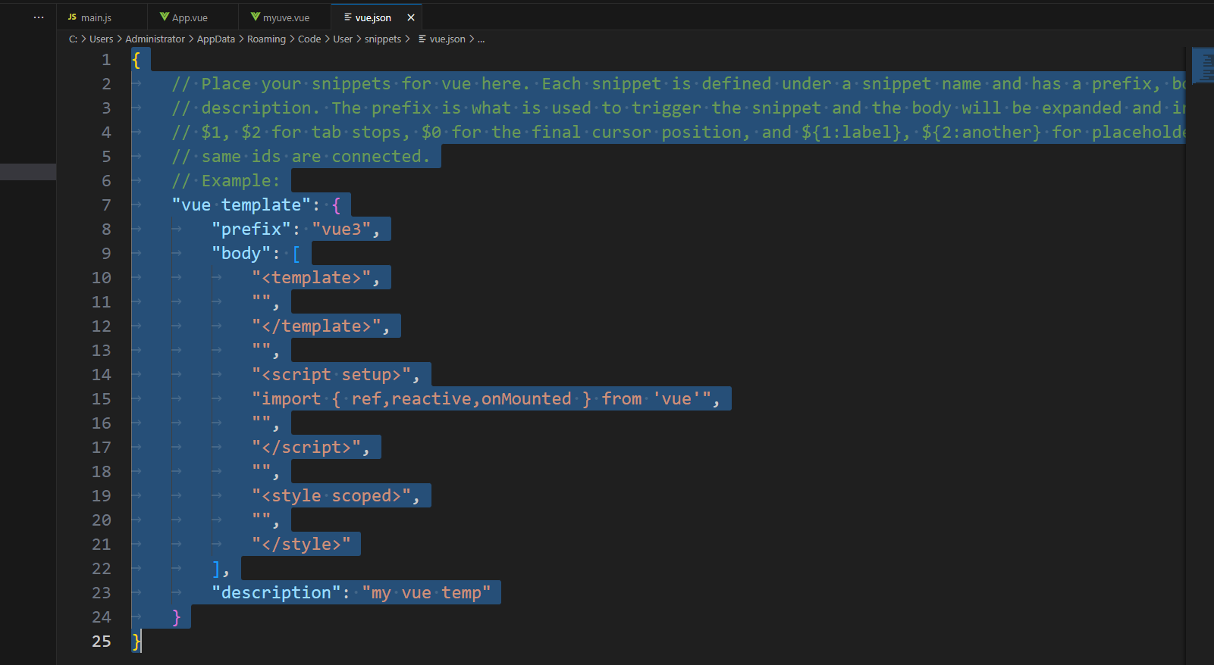Click the C: drive breadcrumb

(x=73, y=39)
